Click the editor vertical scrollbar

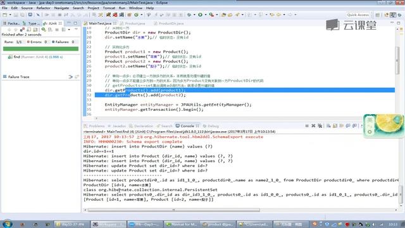398,61
